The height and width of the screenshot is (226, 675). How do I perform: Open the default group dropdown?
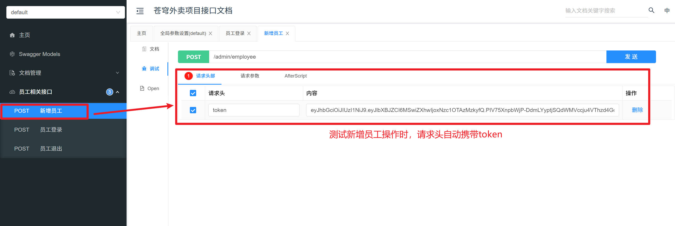65,12
